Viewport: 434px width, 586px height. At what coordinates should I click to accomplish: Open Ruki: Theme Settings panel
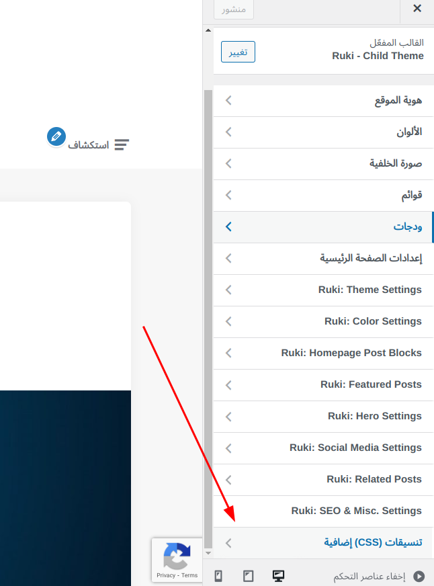point(323,290)
